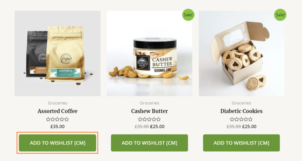This screenshot has width=302, height=161.
Task: Click the star rating under Assorted Coffee
Action: [x=58, y=119]
